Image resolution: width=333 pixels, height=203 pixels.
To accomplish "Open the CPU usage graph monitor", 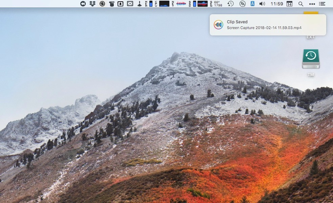I will (x=162, y=4).
